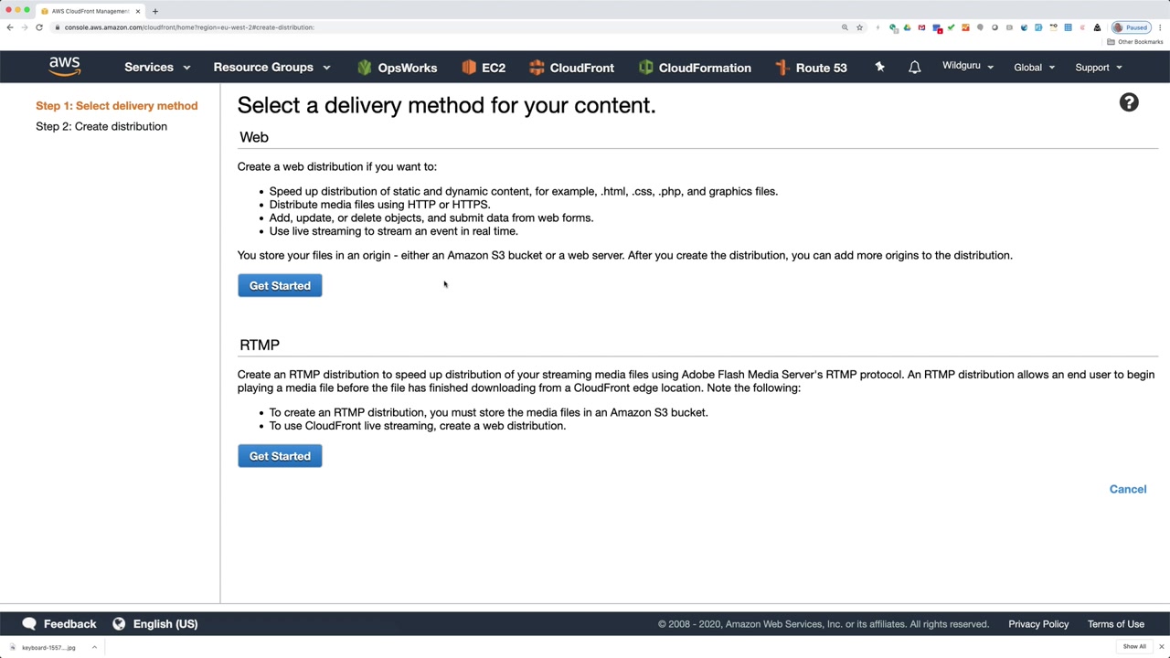
Task: Bookmark this page with the star icon
Action: 859,27
